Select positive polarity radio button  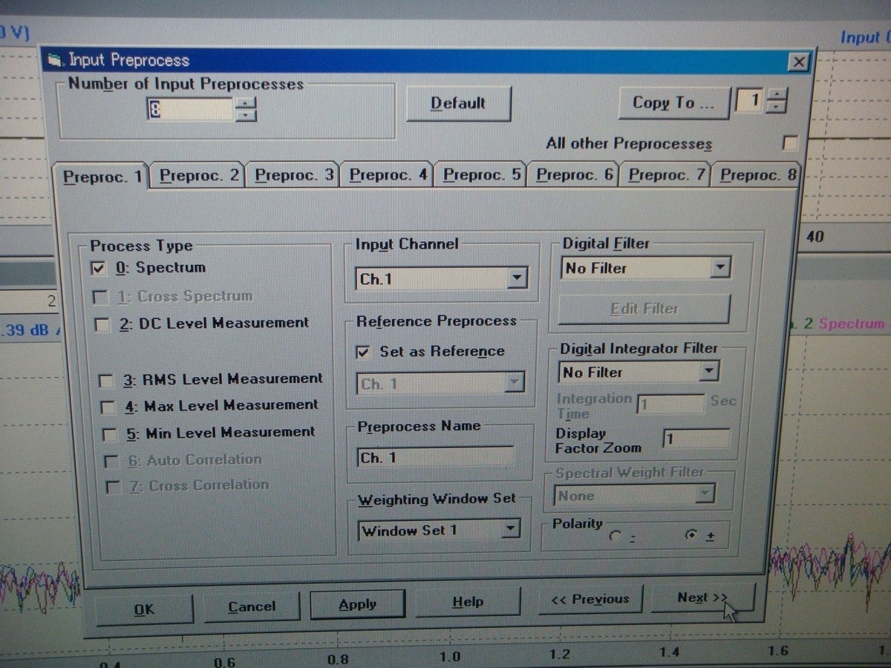pos(691,534)
